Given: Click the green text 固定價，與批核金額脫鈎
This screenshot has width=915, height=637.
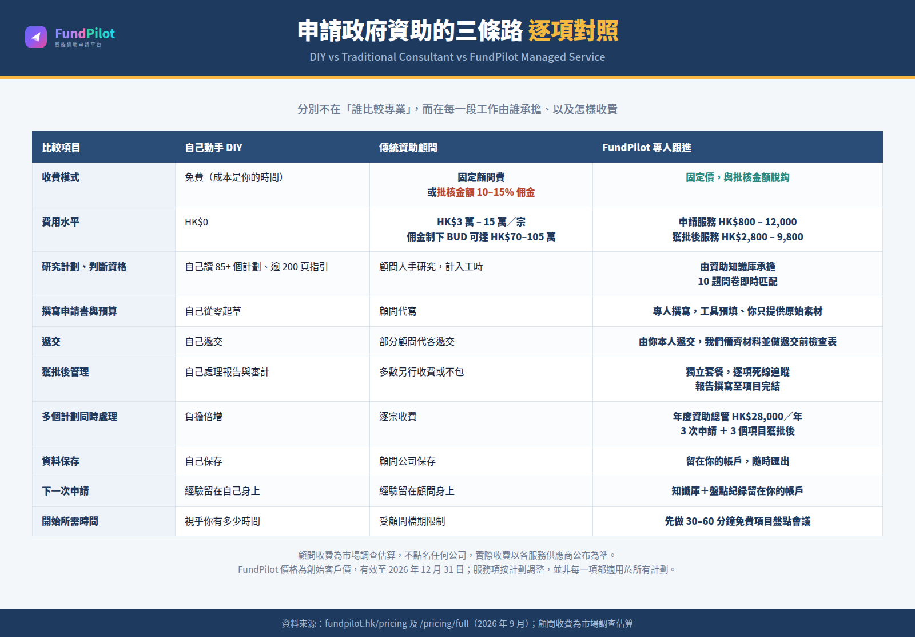Looking at the screenshot, I should [738, 177].
